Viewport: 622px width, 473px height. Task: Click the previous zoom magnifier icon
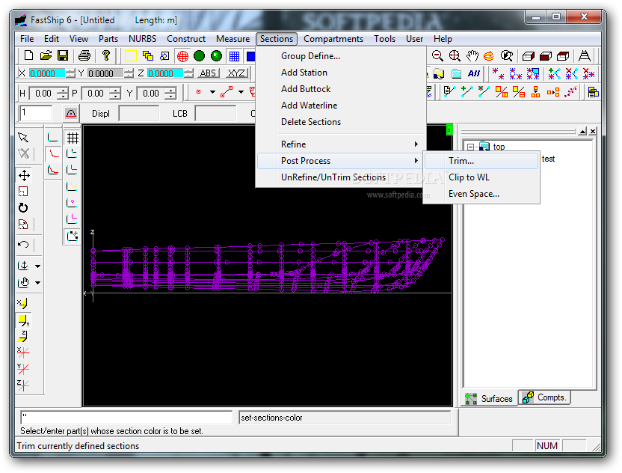[507, 56]
